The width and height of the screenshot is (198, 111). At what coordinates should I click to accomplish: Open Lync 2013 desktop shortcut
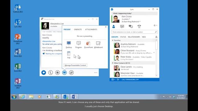[x=18, y=23]
